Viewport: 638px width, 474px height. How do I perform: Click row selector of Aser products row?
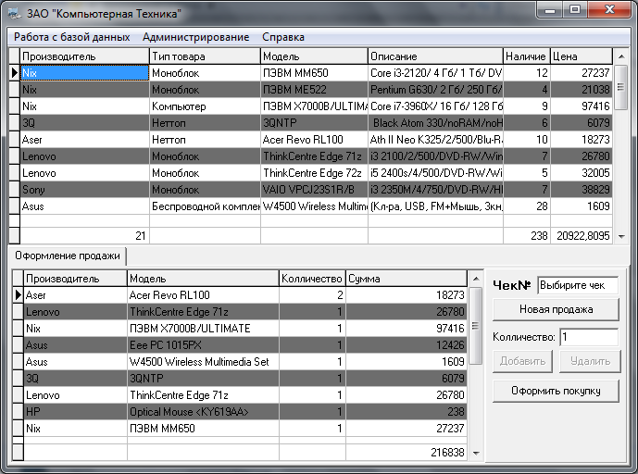coord(14,140)
